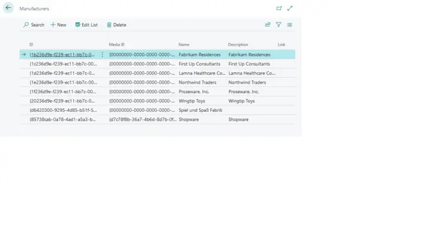Click Media ID {d7c78f8b-36a7-4b6d-8d7b-0f...

coord(143,119)
